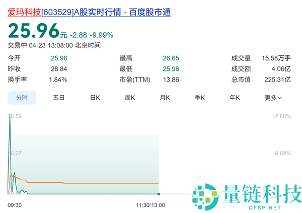Screen dimensions: 302x213
Task: Switch to the 日K chart tab
Action: [95, 98]
